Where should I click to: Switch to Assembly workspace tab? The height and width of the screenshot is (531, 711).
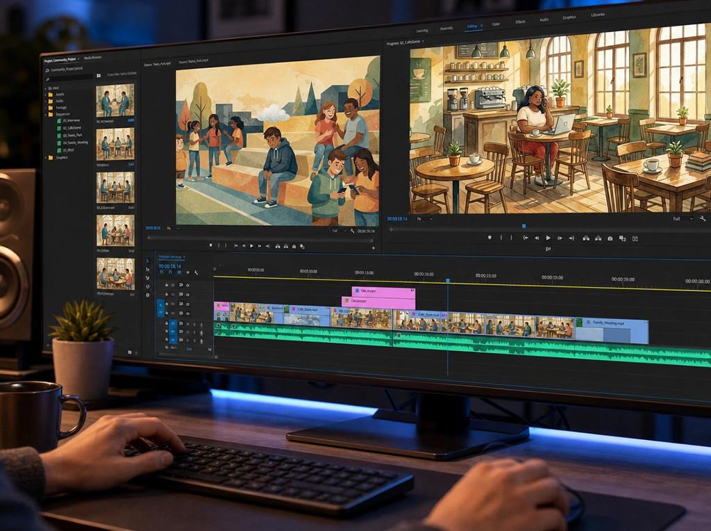click(x=446, y=28)
